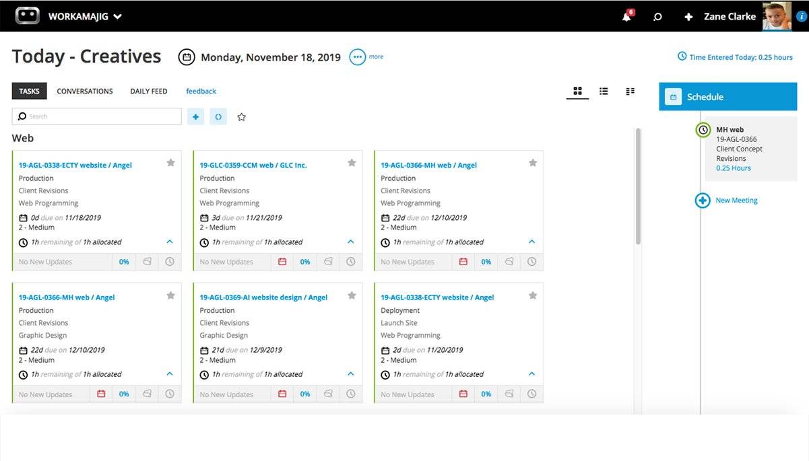Star the 19-AGL-0369-AI website design card
Image resolution: width=809 pixels, height=461 pixels.
tap(352, 295)
